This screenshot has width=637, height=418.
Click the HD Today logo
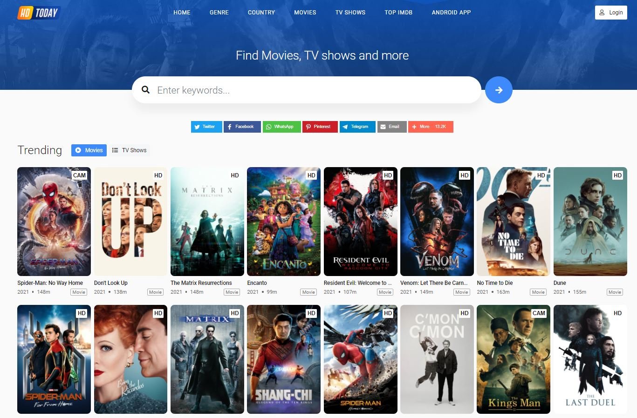[39, 13]
